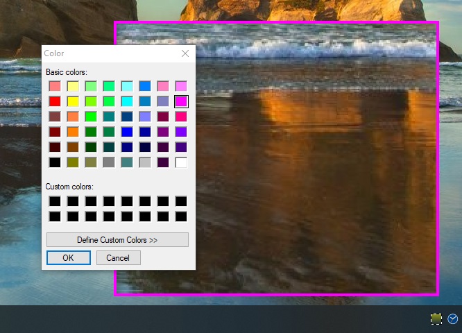Choose the hot pink basic color swatch

pyautogui.click(x=181, y=117)
